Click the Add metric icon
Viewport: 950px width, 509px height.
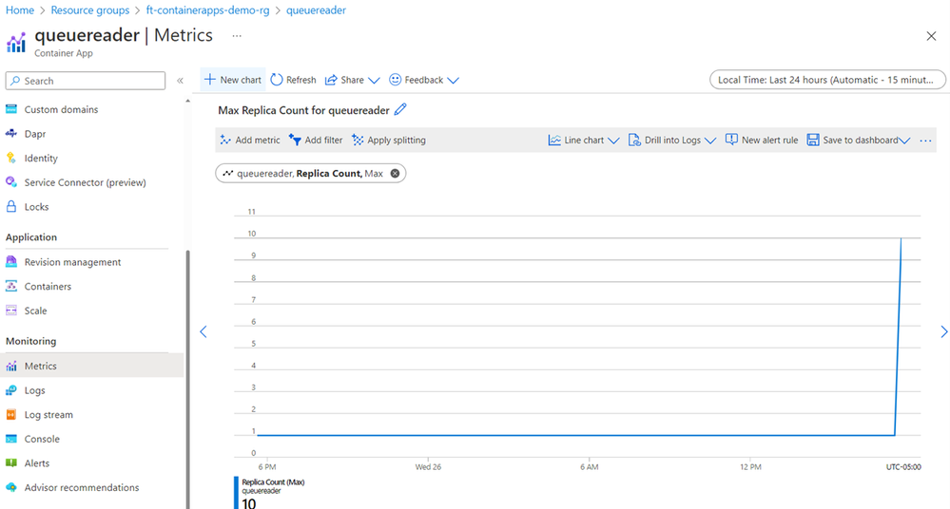pos(225,140)
